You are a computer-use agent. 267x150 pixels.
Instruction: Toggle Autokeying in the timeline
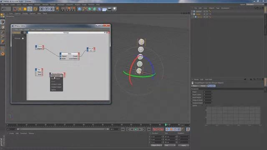point(158,130)
